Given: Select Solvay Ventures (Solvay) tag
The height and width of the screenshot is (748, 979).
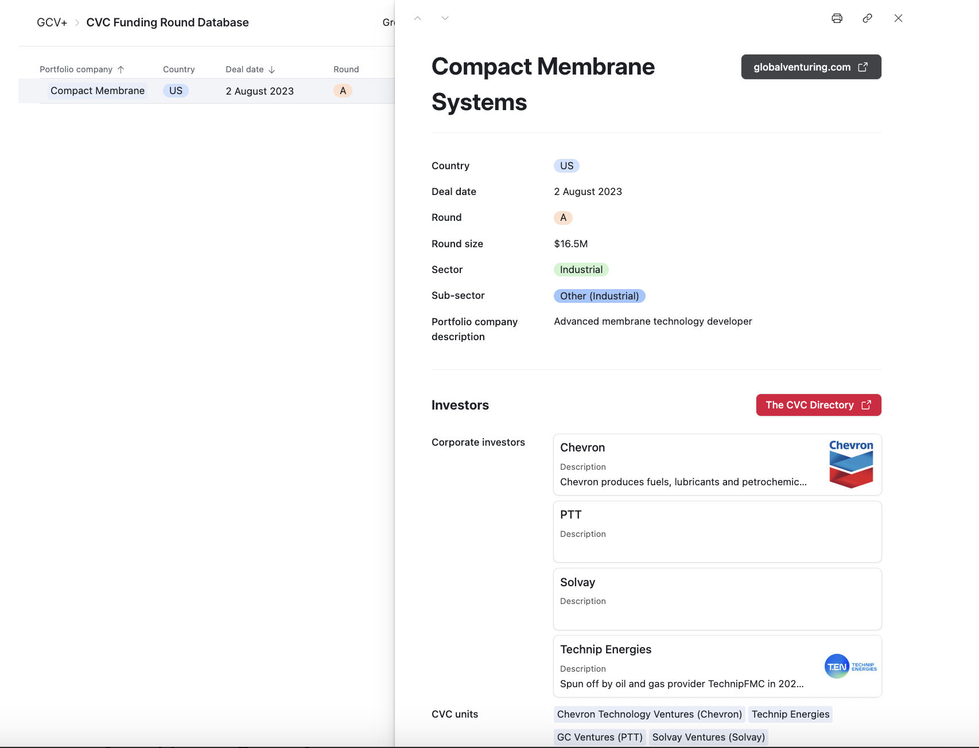Looking at the screenshot, I should 708,737.
